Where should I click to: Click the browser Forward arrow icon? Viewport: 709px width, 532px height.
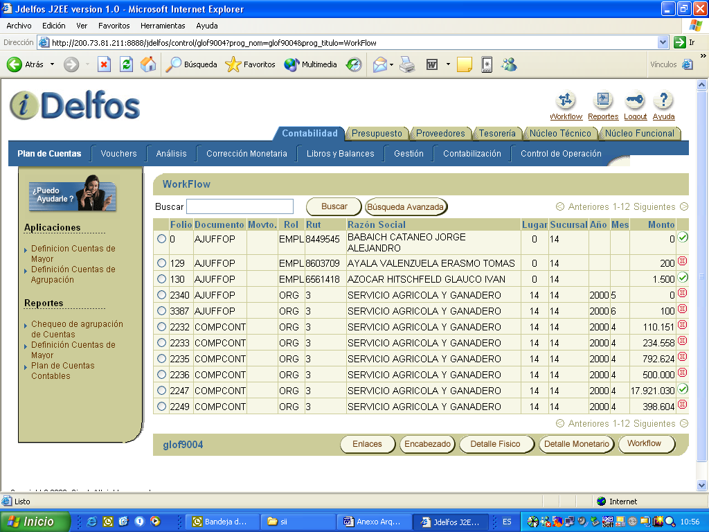pyautogui.click(x=71, y=64)
